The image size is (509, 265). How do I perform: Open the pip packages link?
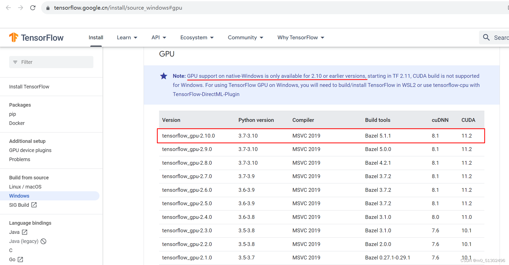pos(12,114)
